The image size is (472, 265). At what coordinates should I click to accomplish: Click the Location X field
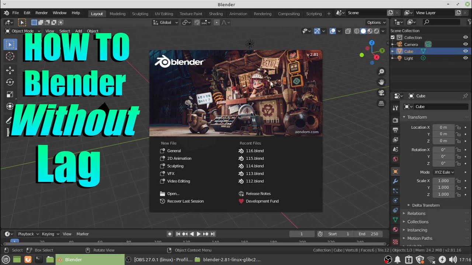tap(443, 127)
